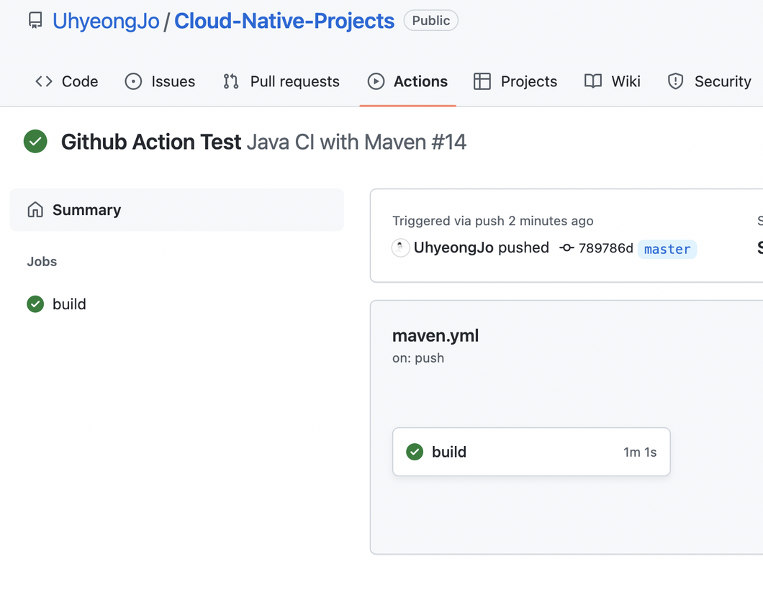This screenshot has width=763, height=592.
Task: Click the Projects table icon
Action: pyautogui.click(x=482, y=81)
